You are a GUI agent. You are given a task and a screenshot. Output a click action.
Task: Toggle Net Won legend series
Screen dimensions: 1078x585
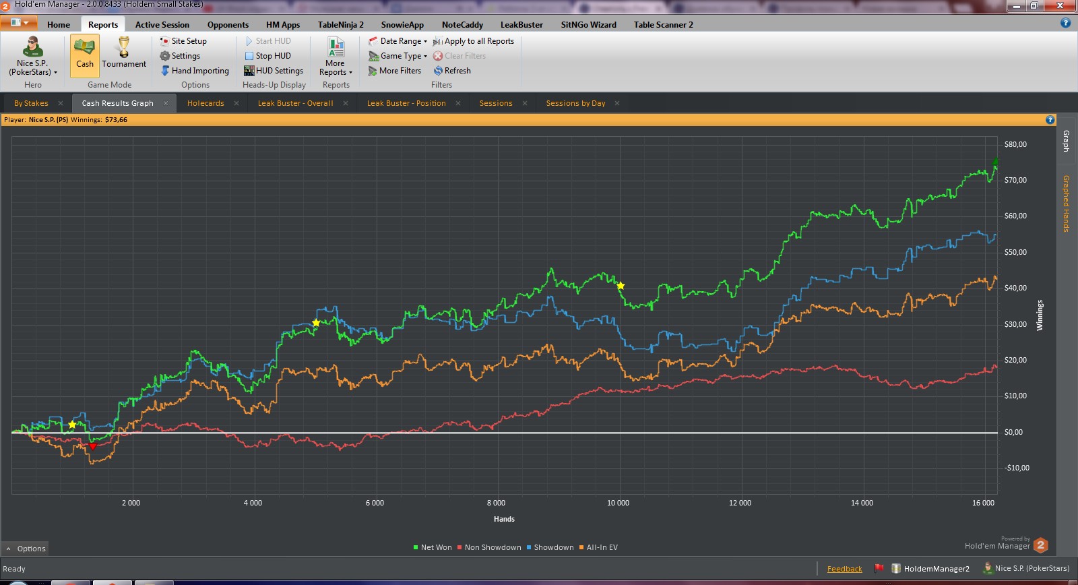click(433, 547)
